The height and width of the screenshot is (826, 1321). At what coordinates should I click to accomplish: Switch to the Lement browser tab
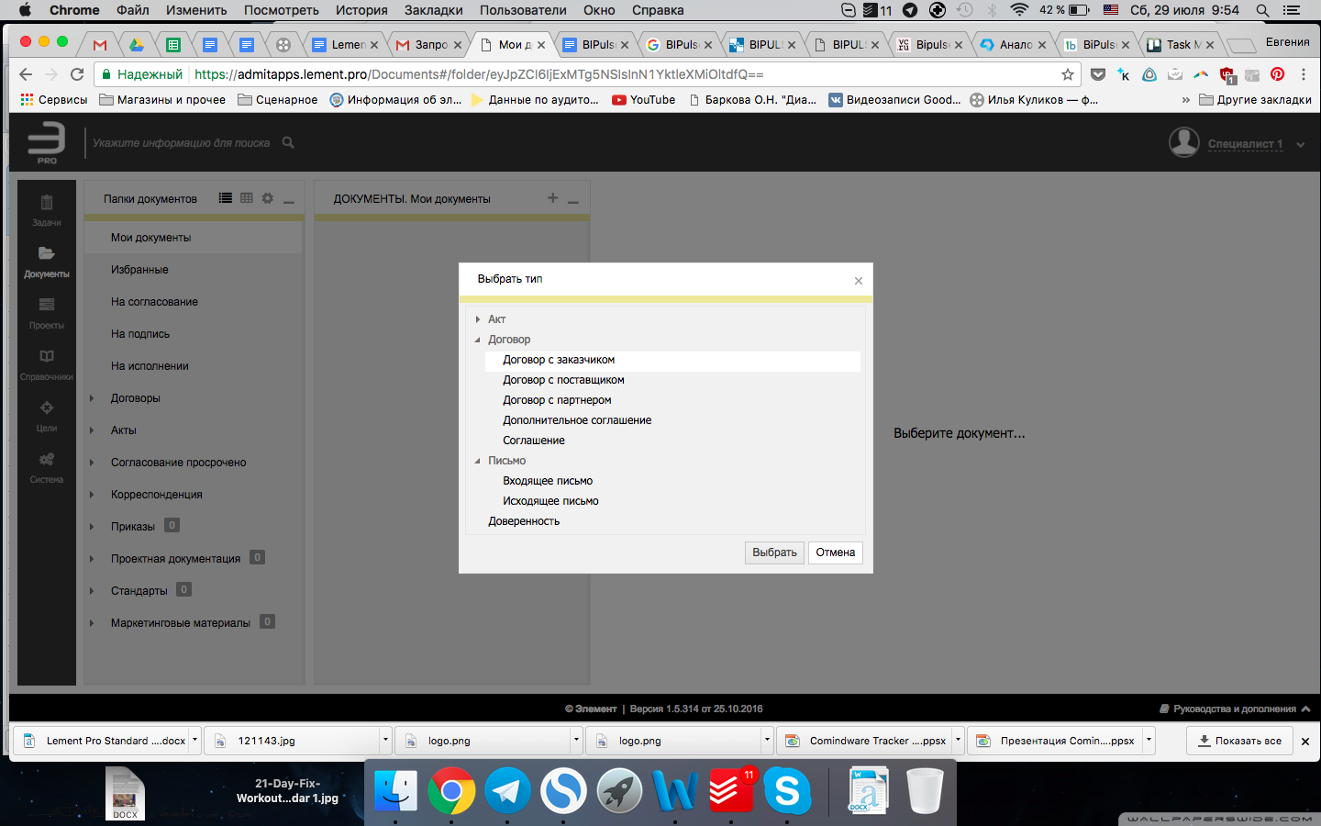tap(344, 44)
